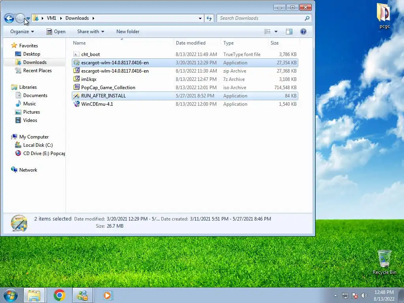404x303 pixels.
Task: Click the PopCap_Game_Collection file name
Action: (x=108, y=87)
